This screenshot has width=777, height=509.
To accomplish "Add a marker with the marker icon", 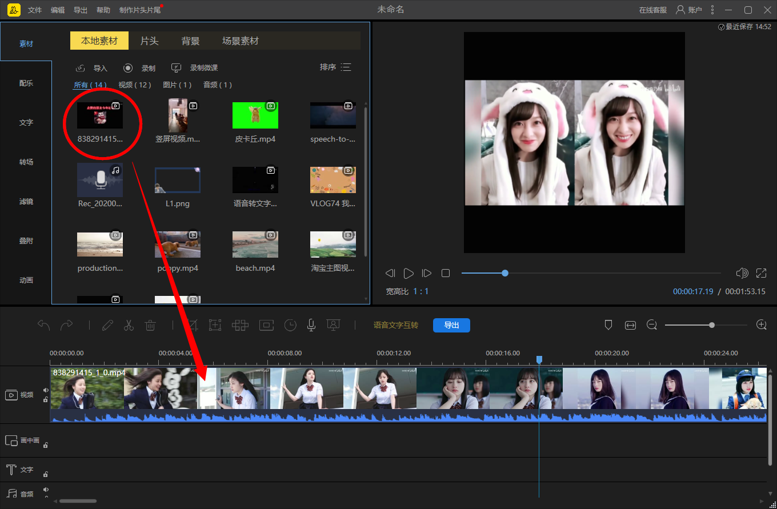I will [608, 324].
